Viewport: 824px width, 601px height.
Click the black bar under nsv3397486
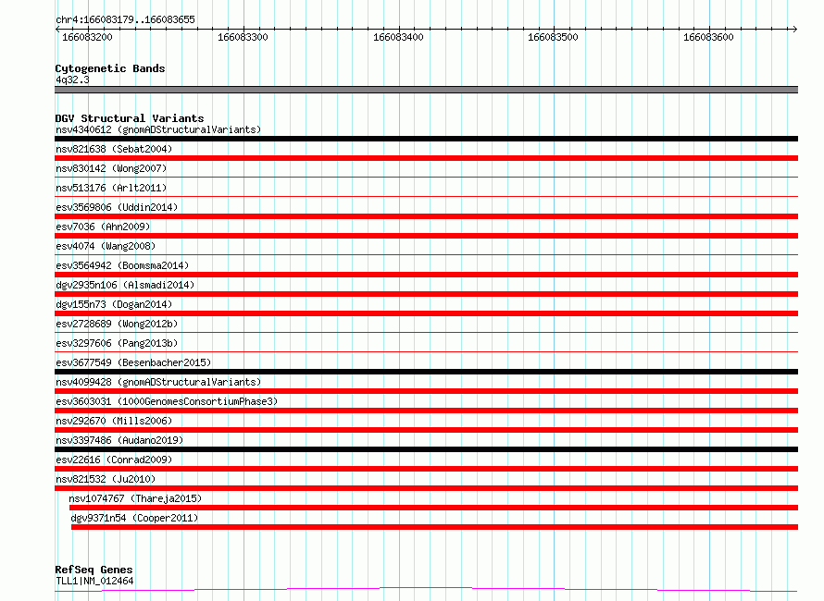(x=426, y=449)
